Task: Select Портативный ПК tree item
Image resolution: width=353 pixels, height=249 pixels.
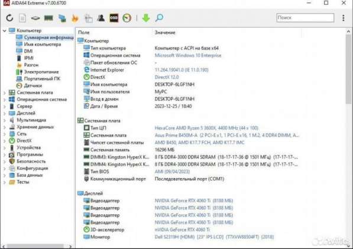Action: click(x=42, y=79)
